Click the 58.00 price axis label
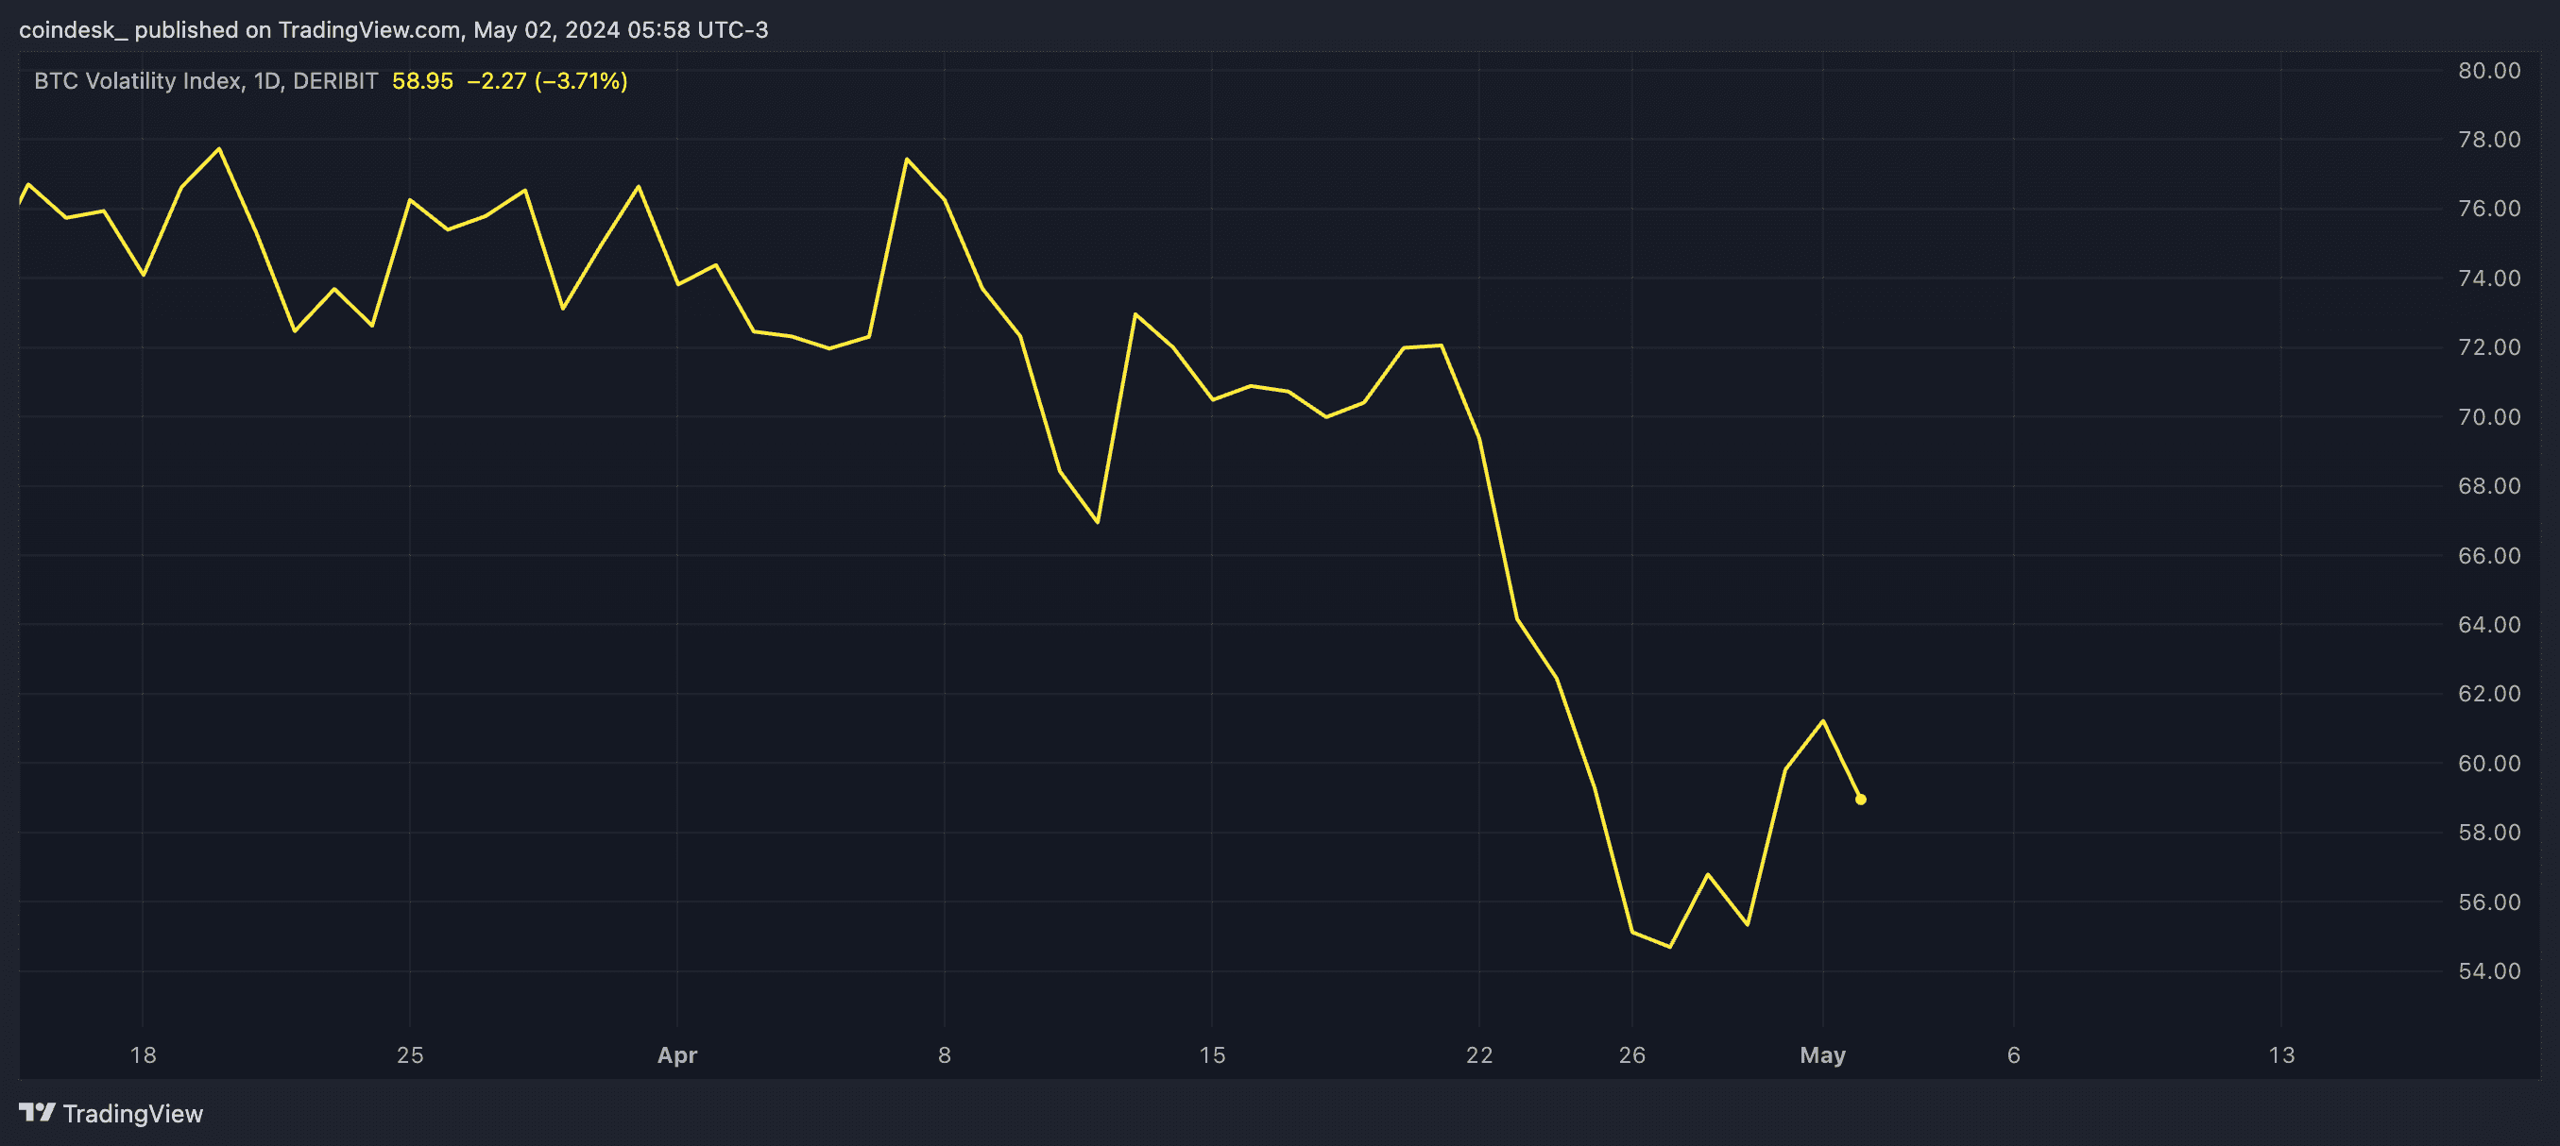Viewport: 2560px width, 1146px height. (x=2489, y=833)
